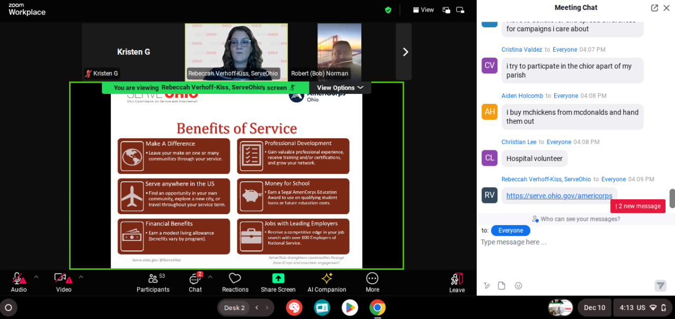Click Who can see your messages?
This screenshot has width=675, height=319.
tap(576, 219)
